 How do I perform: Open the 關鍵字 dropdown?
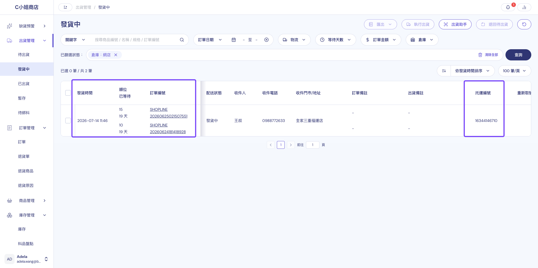click(75, 40)
